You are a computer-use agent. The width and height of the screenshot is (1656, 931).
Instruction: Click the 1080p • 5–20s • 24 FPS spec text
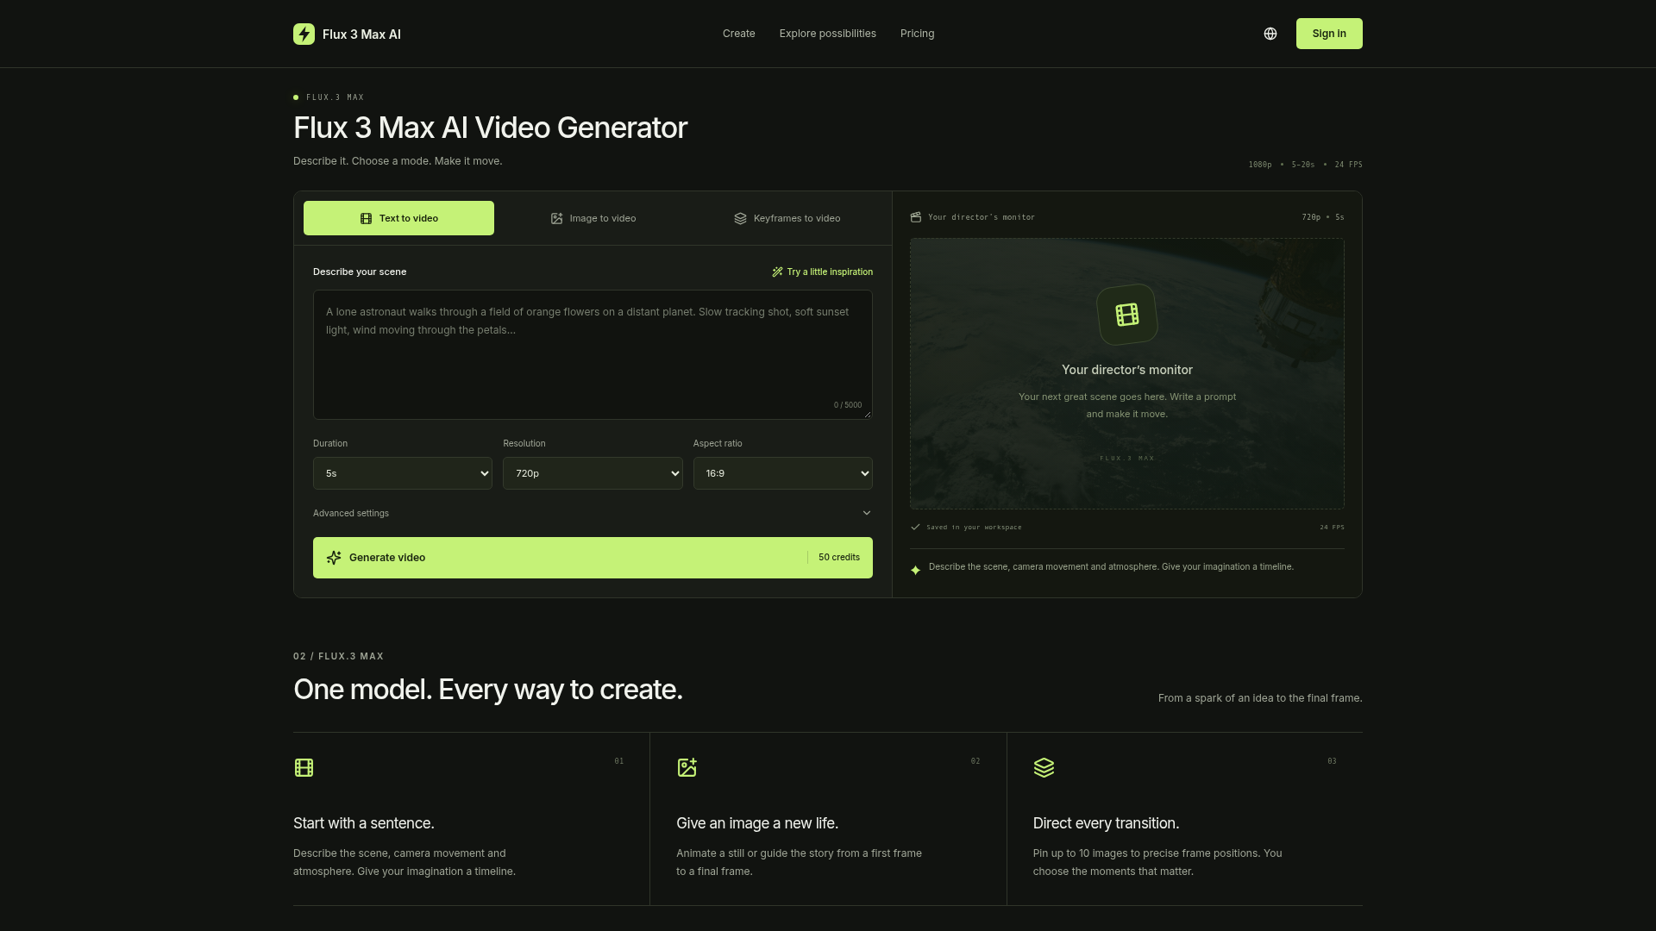tap(1306, 165)
